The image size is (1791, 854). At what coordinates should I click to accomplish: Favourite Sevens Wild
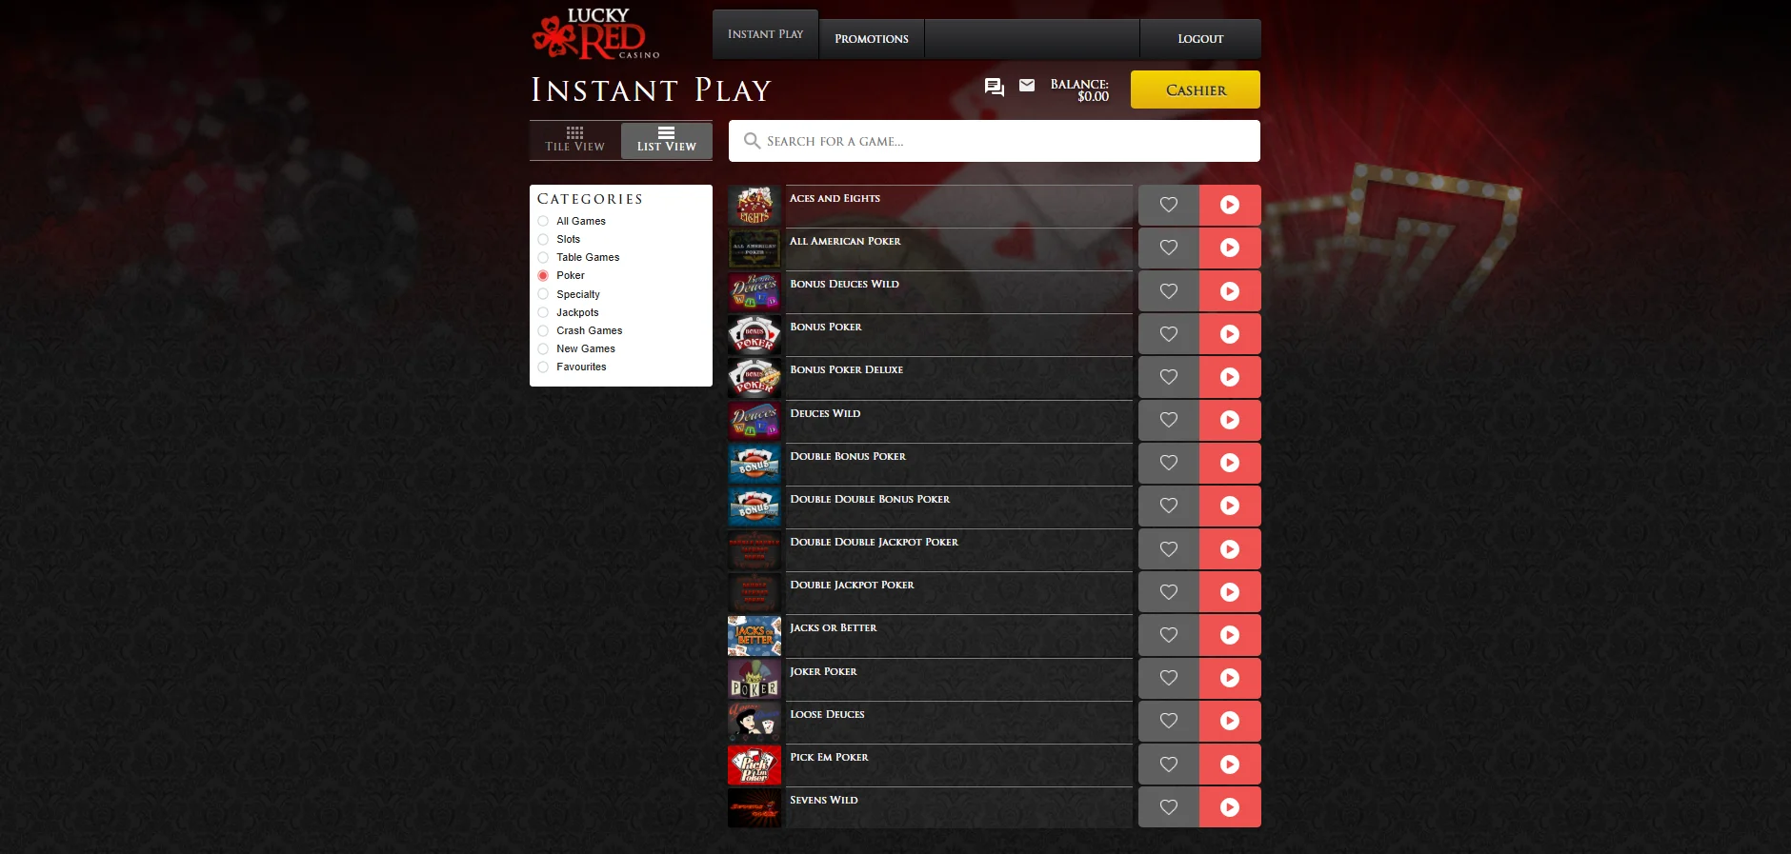(x=1169, y=807)
